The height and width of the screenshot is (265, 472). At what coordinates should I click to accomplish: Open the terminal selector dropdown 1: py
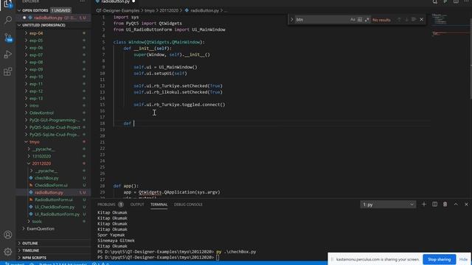(388, 205)
